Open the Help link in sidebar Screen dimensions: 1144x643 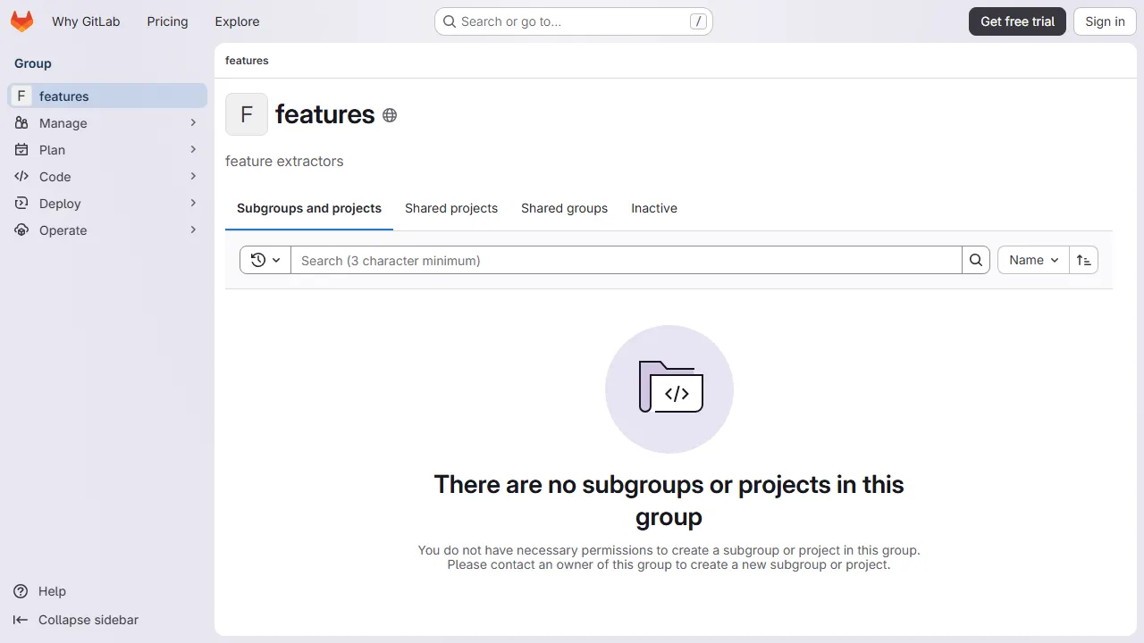[x=52, y=591]
